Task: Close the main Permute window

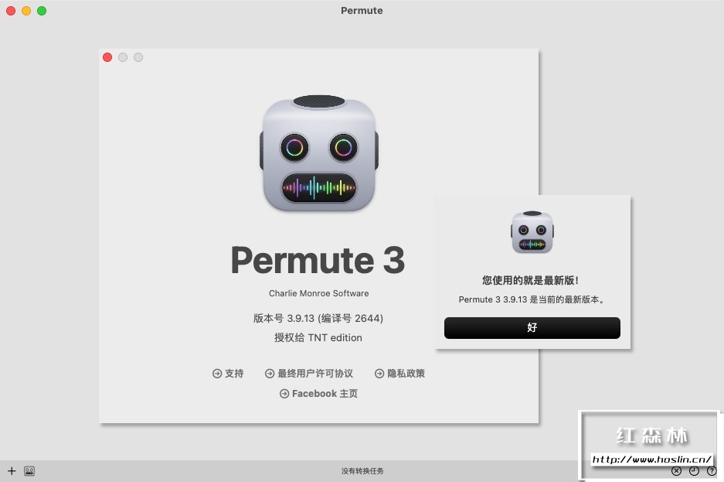Action: point(11,11)
